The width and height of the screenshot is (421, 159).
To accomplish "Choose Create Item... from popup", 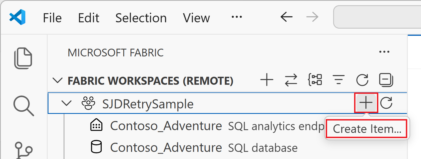I will (x=367, y=129).
